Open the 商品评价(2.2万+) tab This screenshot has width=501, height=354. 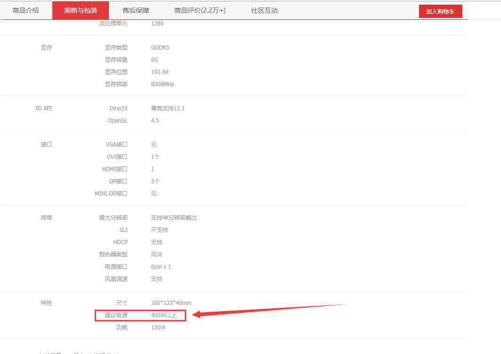pyautogui.click(x=200, y=10)
